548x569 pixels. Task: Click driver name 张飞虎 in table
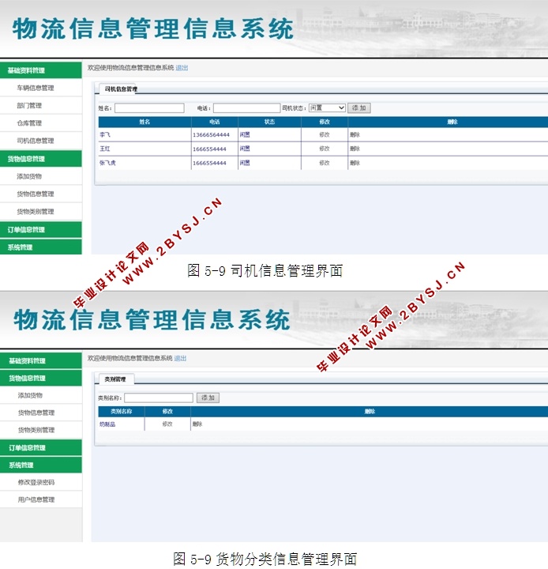(107, 163)
